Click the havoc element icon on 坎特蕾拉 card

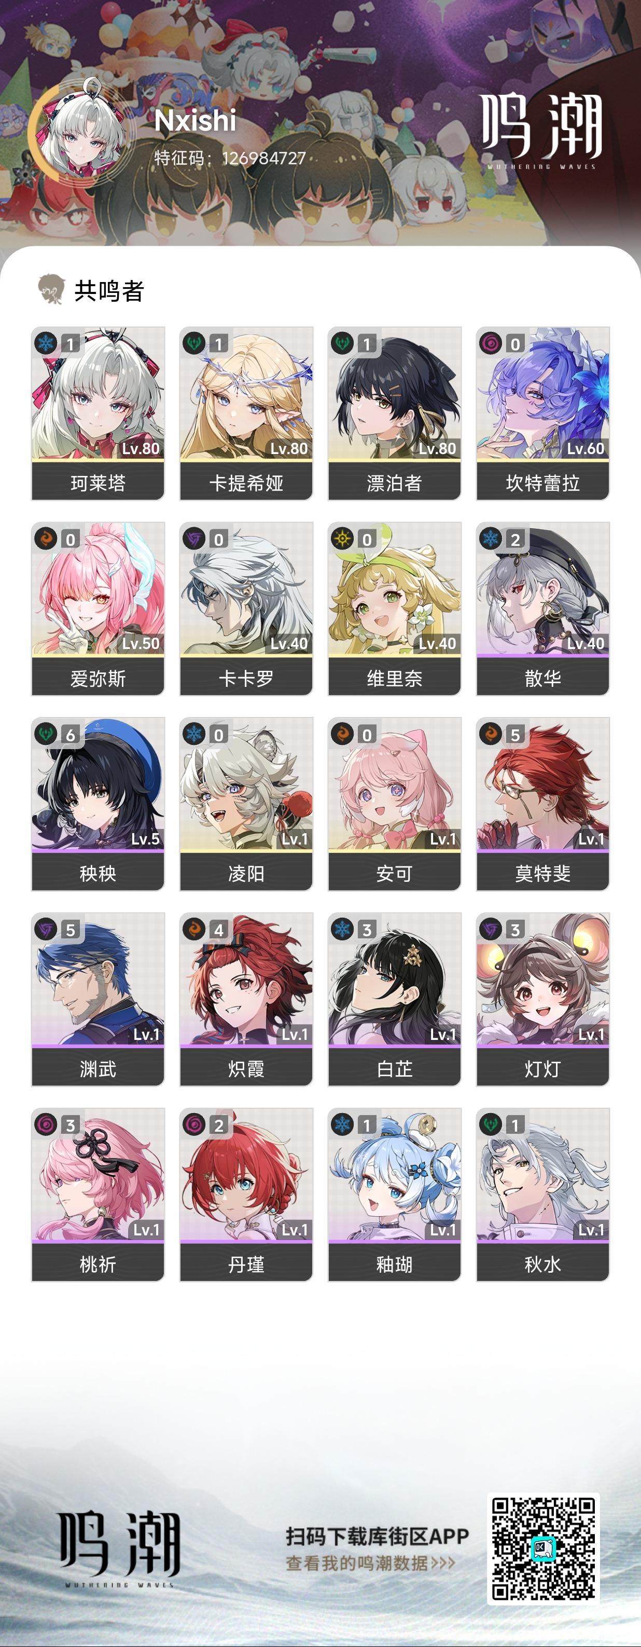click(491, 343)
